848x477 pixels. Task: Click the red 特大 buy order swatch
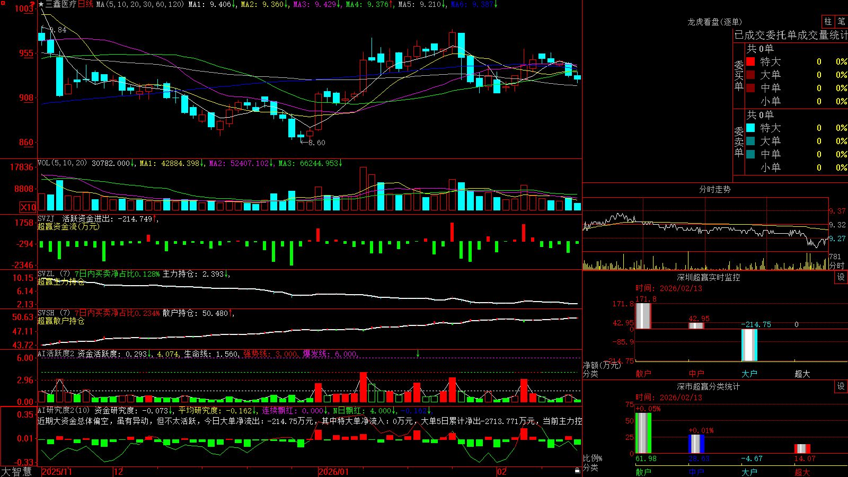pyautogui.click(x=750, y=61)
